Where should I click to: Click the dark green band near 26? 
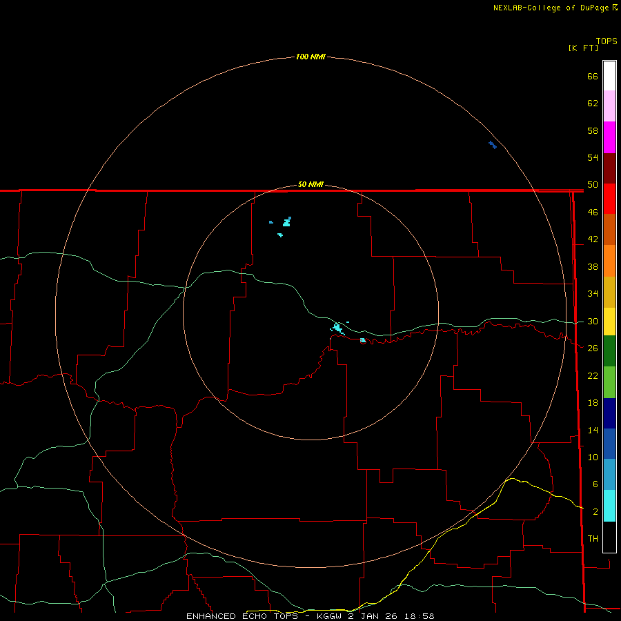pos(609,351)
